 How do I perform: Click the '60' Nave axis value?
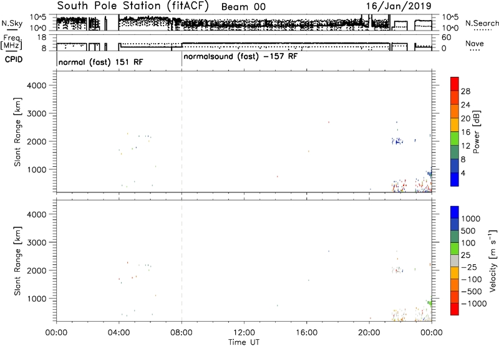coord(446,37)
